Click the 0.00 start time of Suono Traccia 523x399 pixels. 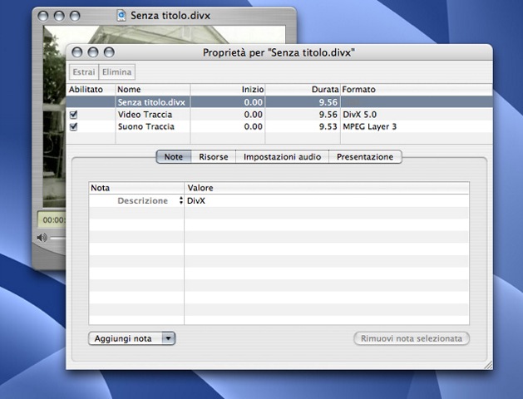[253, 126]
